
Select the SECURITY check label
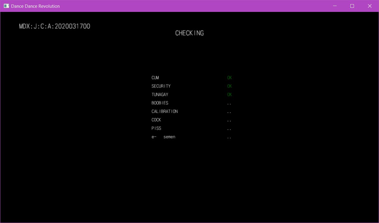coord(161,86)
